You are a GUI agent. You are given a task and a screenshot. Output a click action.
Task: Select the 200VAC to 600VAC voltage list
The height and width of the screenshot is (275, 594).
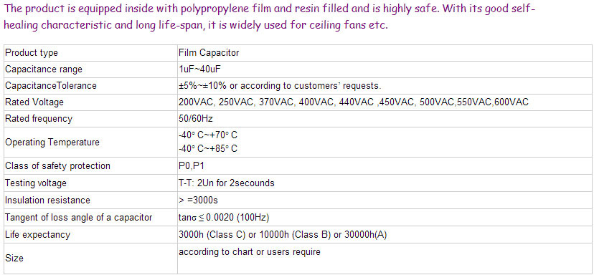coord(354,102)
